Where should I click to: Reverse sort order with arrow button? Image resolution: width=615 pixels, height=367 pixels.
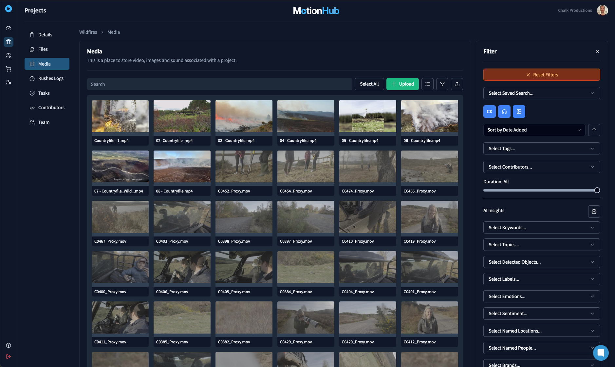pos(594,130)
